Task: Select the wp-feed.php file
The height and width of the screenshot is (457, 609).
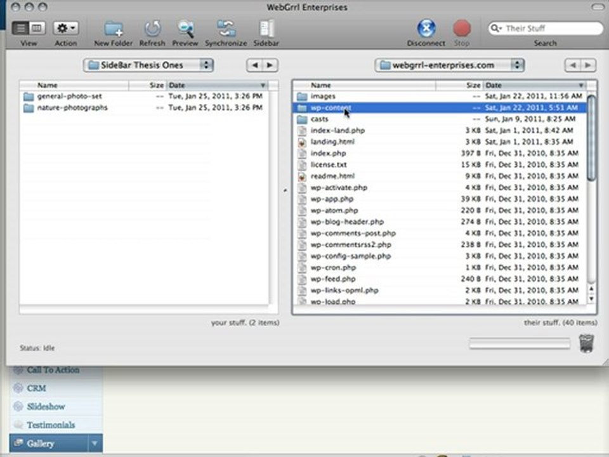Action: coord(440,279)
